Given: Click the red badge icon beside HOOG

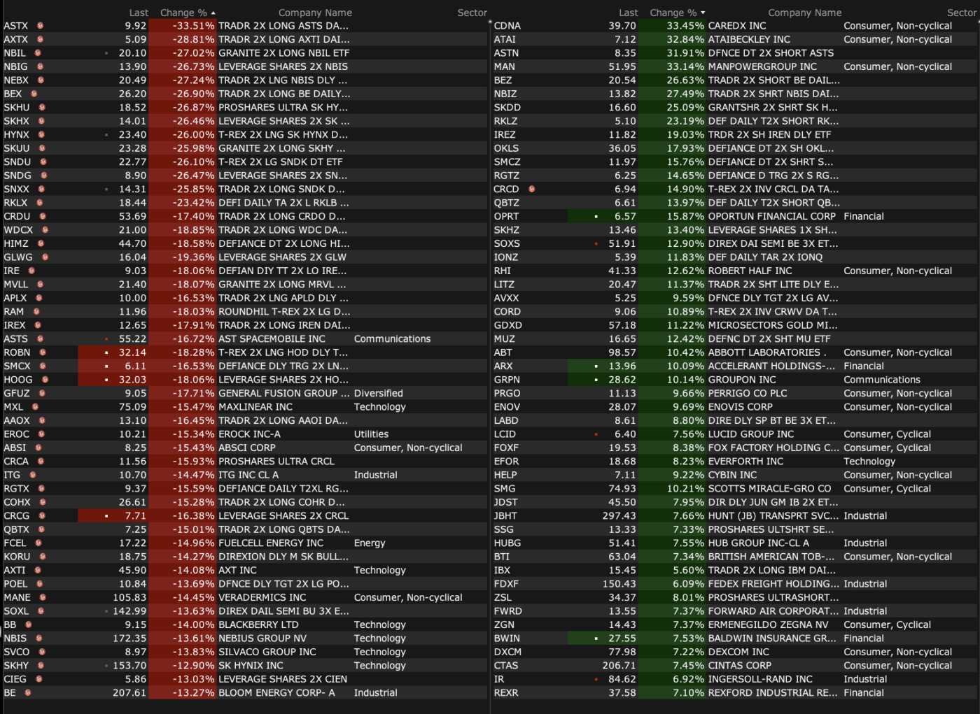Looking at the screenshot, I should click(x=45, y=380).
